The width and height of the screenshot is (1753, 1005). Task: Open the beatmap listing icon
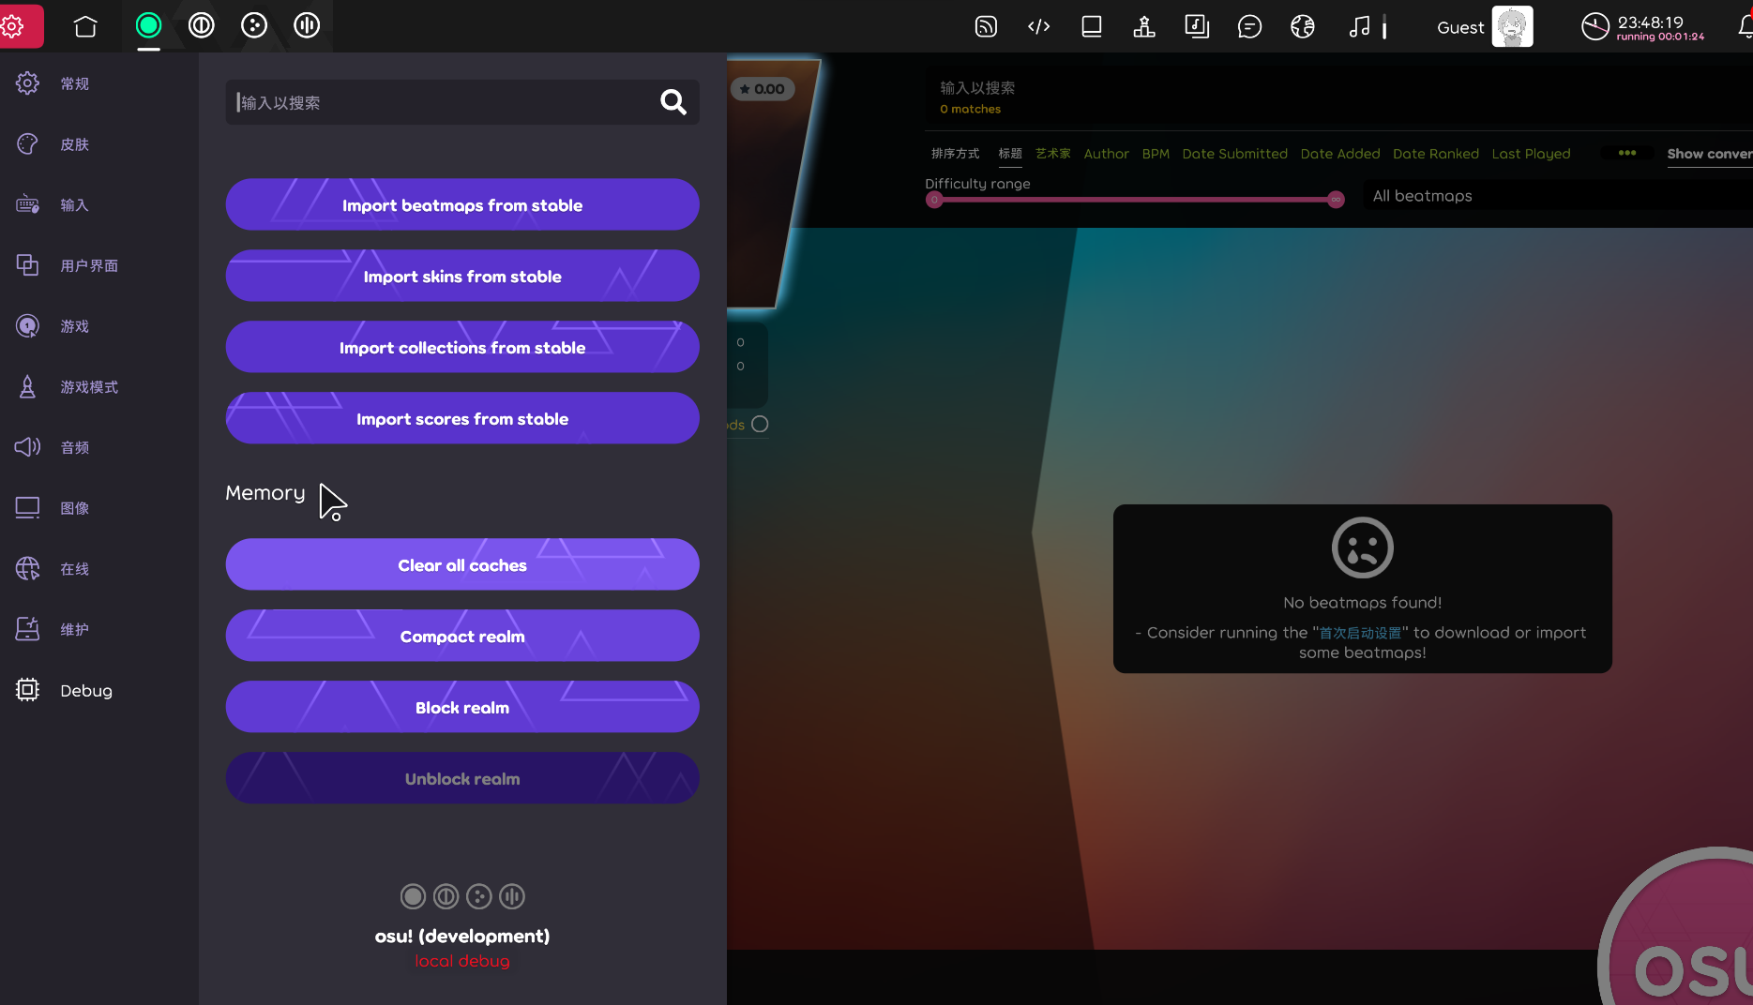[1197, 26]
